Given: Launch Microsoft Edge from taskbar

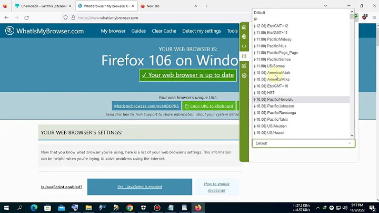Looking at the screenshot, I should [x=34, y=208].
